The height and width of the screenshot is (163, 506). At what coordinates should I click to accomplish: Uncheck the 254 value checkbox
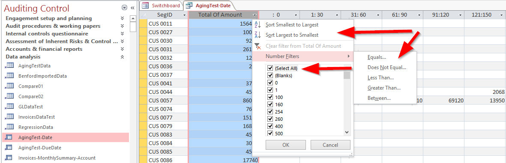click(270, 111)
